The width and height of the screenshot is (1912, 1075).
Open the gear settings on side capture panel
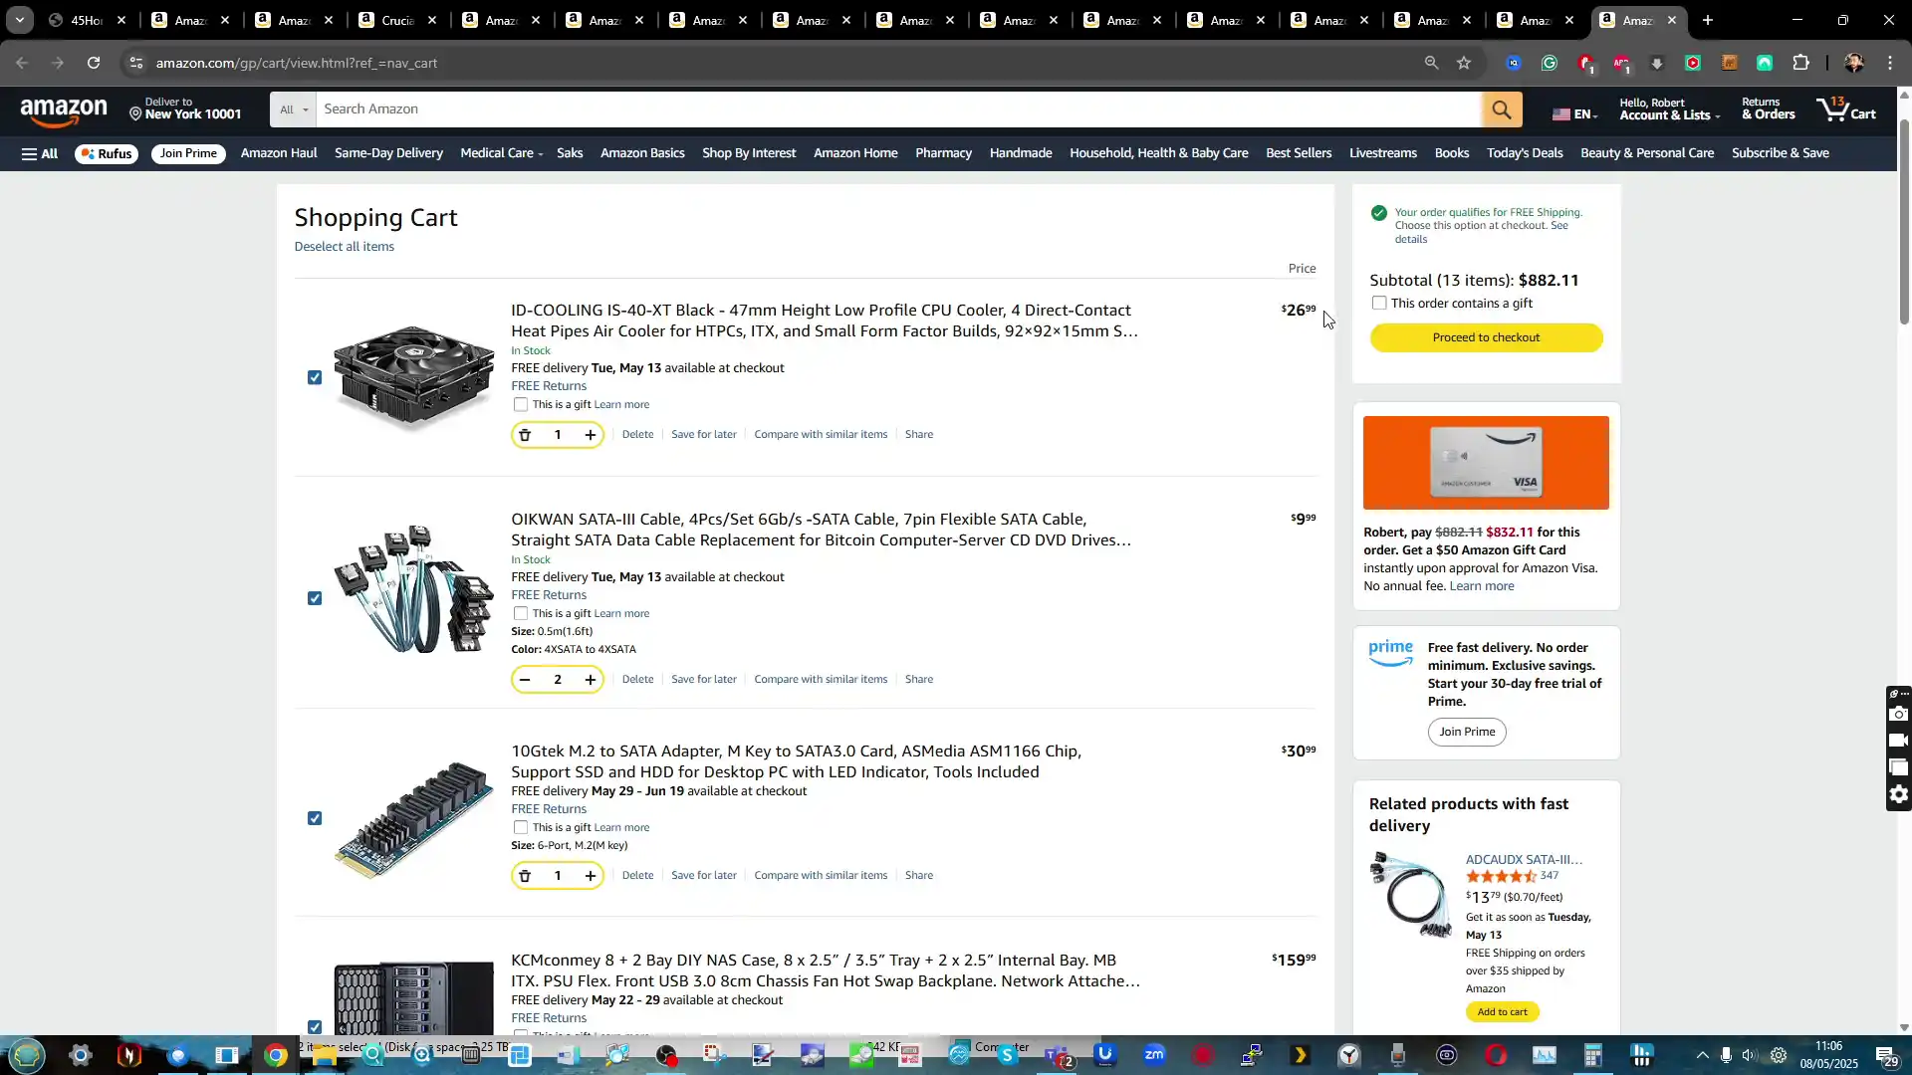[x=1899, y=794]
